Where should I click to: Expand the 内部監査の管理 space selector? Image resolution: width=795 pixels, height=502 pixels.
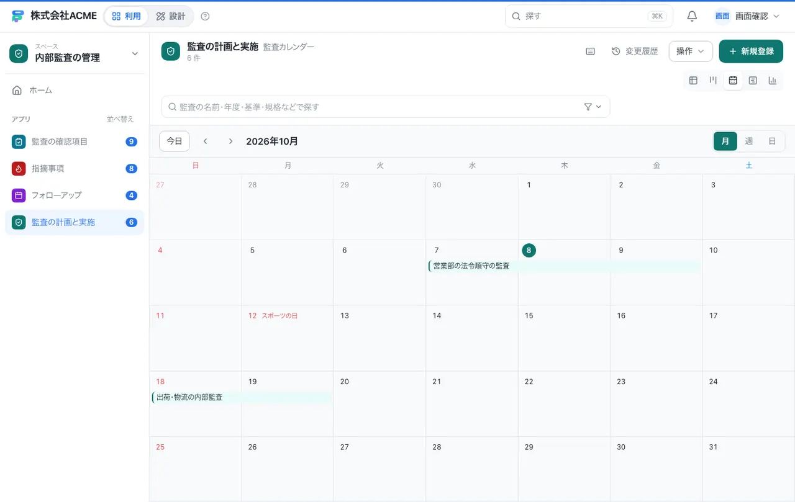[75, 53]
